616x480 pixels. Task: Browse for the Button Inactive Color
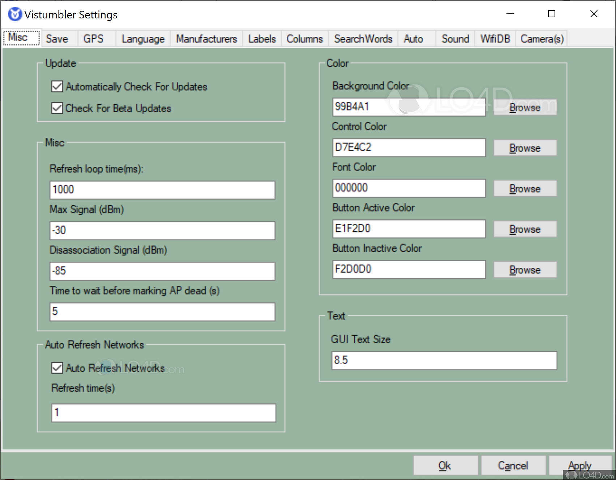pos(525,270)
